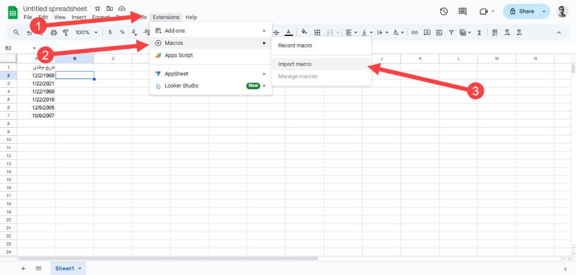Format as currency with the $ icon

coord(110,33)
